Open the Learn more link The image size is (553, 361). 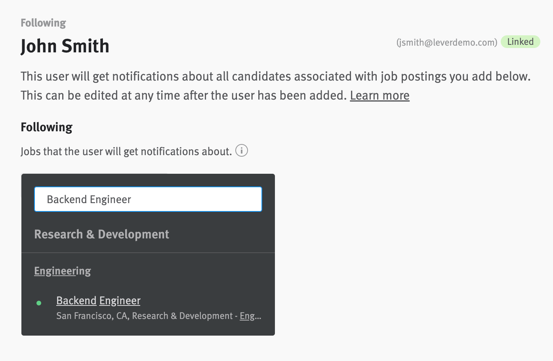[379, 95]
